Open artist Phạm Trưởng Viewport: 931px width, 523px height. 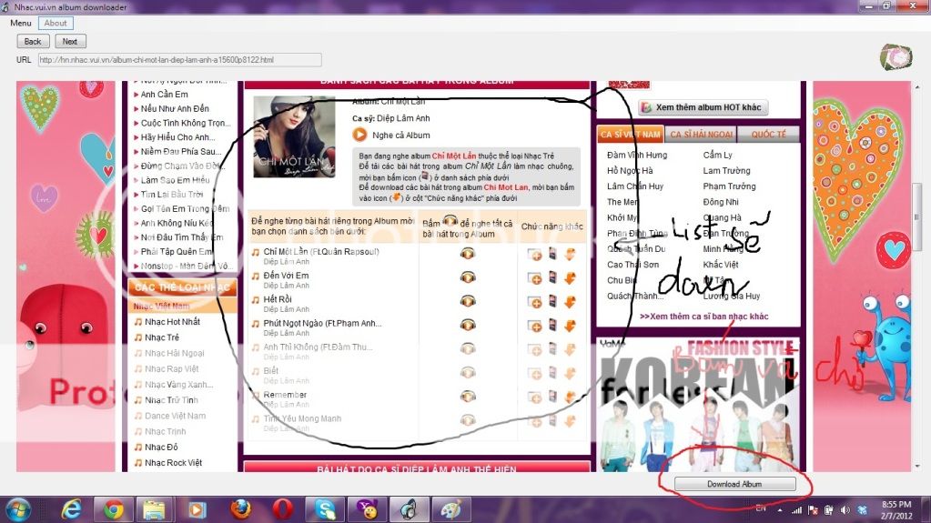(x=729, y=186)
